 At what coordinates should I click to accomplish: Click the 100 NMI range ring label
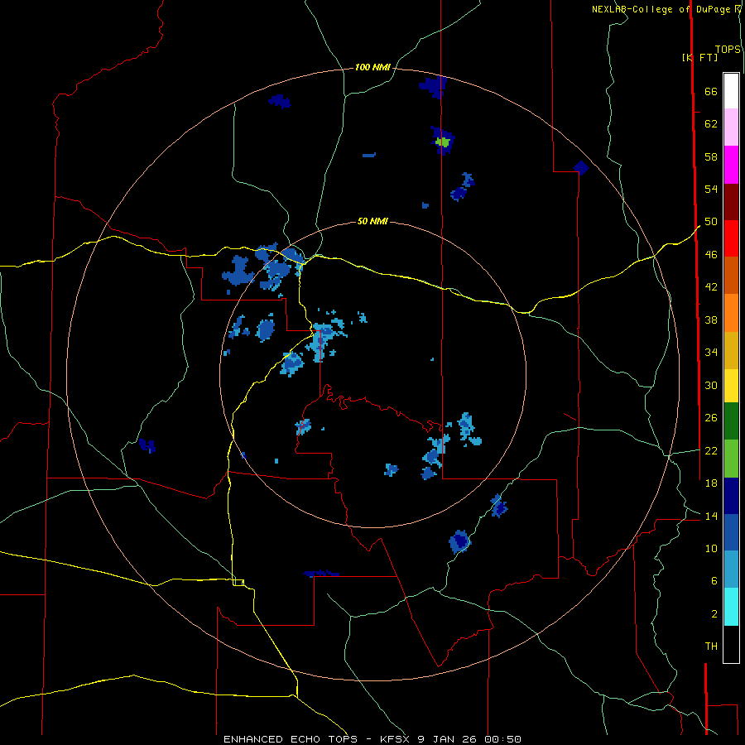coord(372,68)
